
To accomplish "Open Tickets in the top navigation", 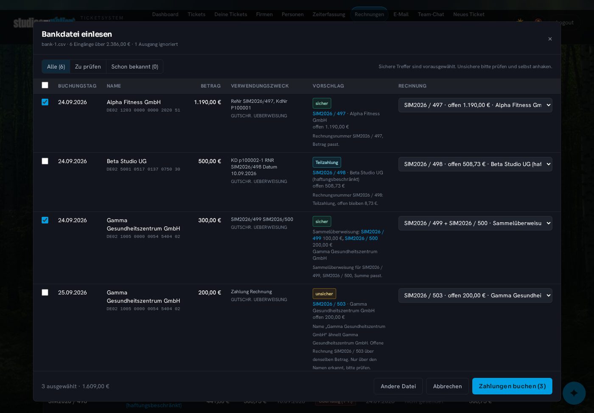I will click(196, 14).
